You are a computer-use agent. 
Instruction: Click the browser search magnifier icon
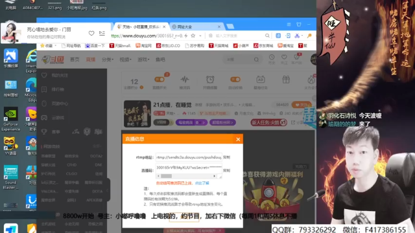pyautogui.click(x=267, y=36)
